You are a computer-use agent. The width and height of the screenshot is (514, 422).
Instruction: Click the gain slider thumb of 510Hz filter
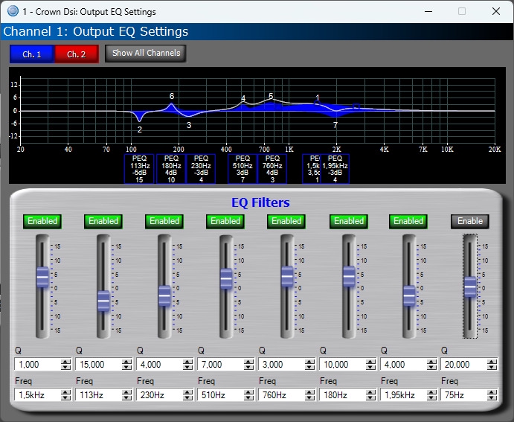(x=226, y=278)
